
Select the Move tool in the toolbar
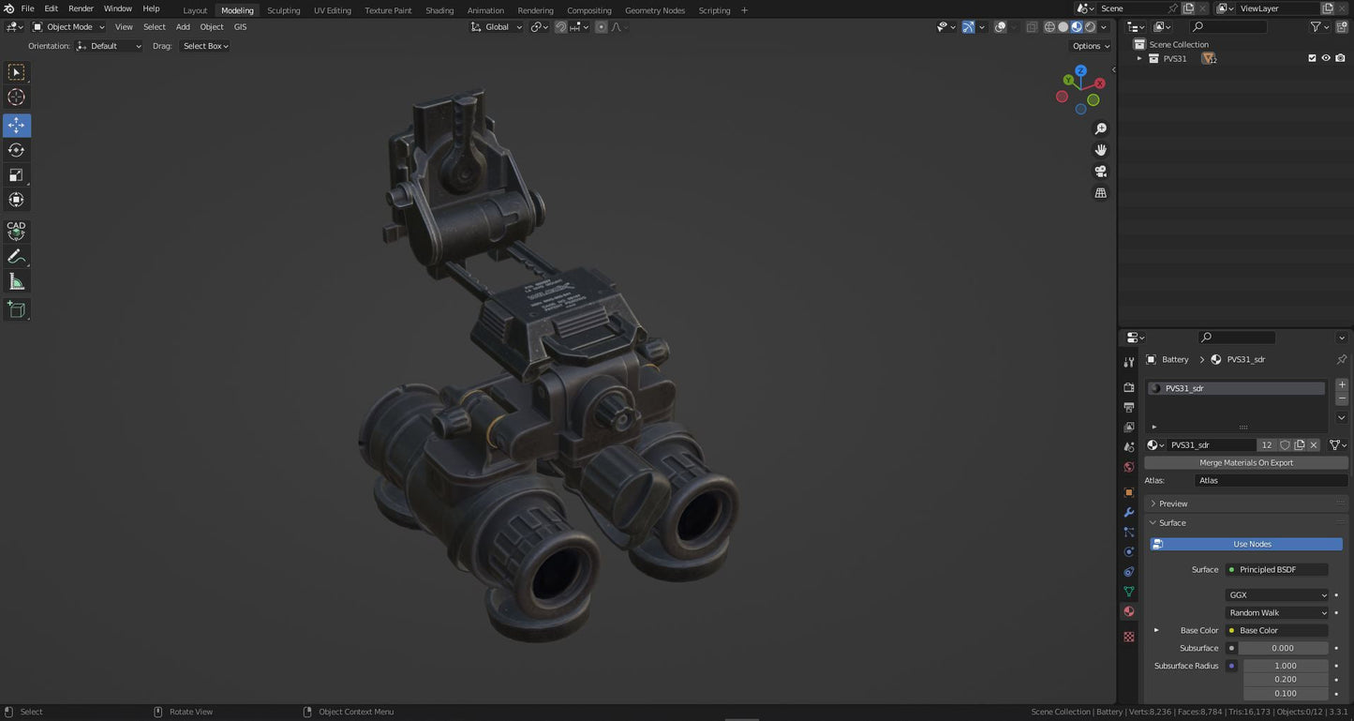[x=17, y=126]
